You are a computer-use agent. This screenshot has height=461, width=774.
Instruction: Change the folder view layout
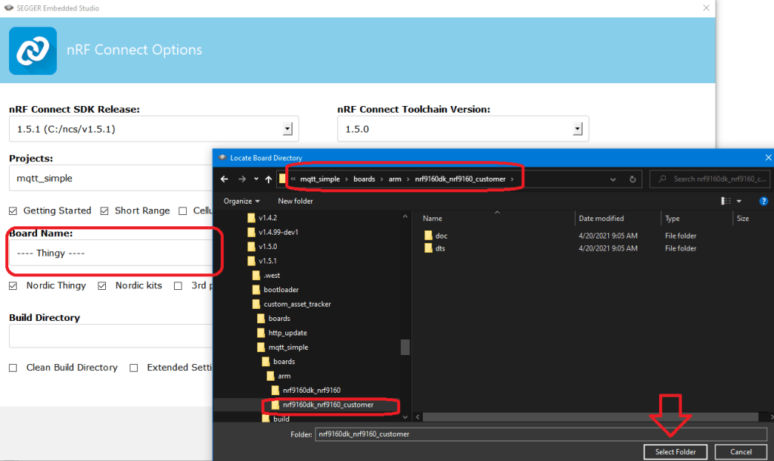[727, 201]
